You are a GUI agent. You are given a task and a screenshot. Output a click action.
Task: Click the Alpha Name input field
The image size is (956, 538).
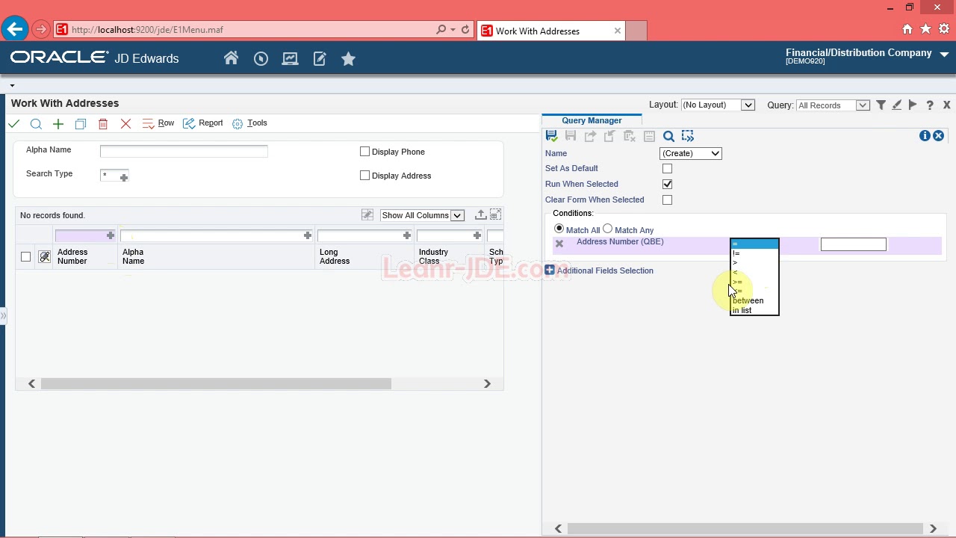point(184,151)
